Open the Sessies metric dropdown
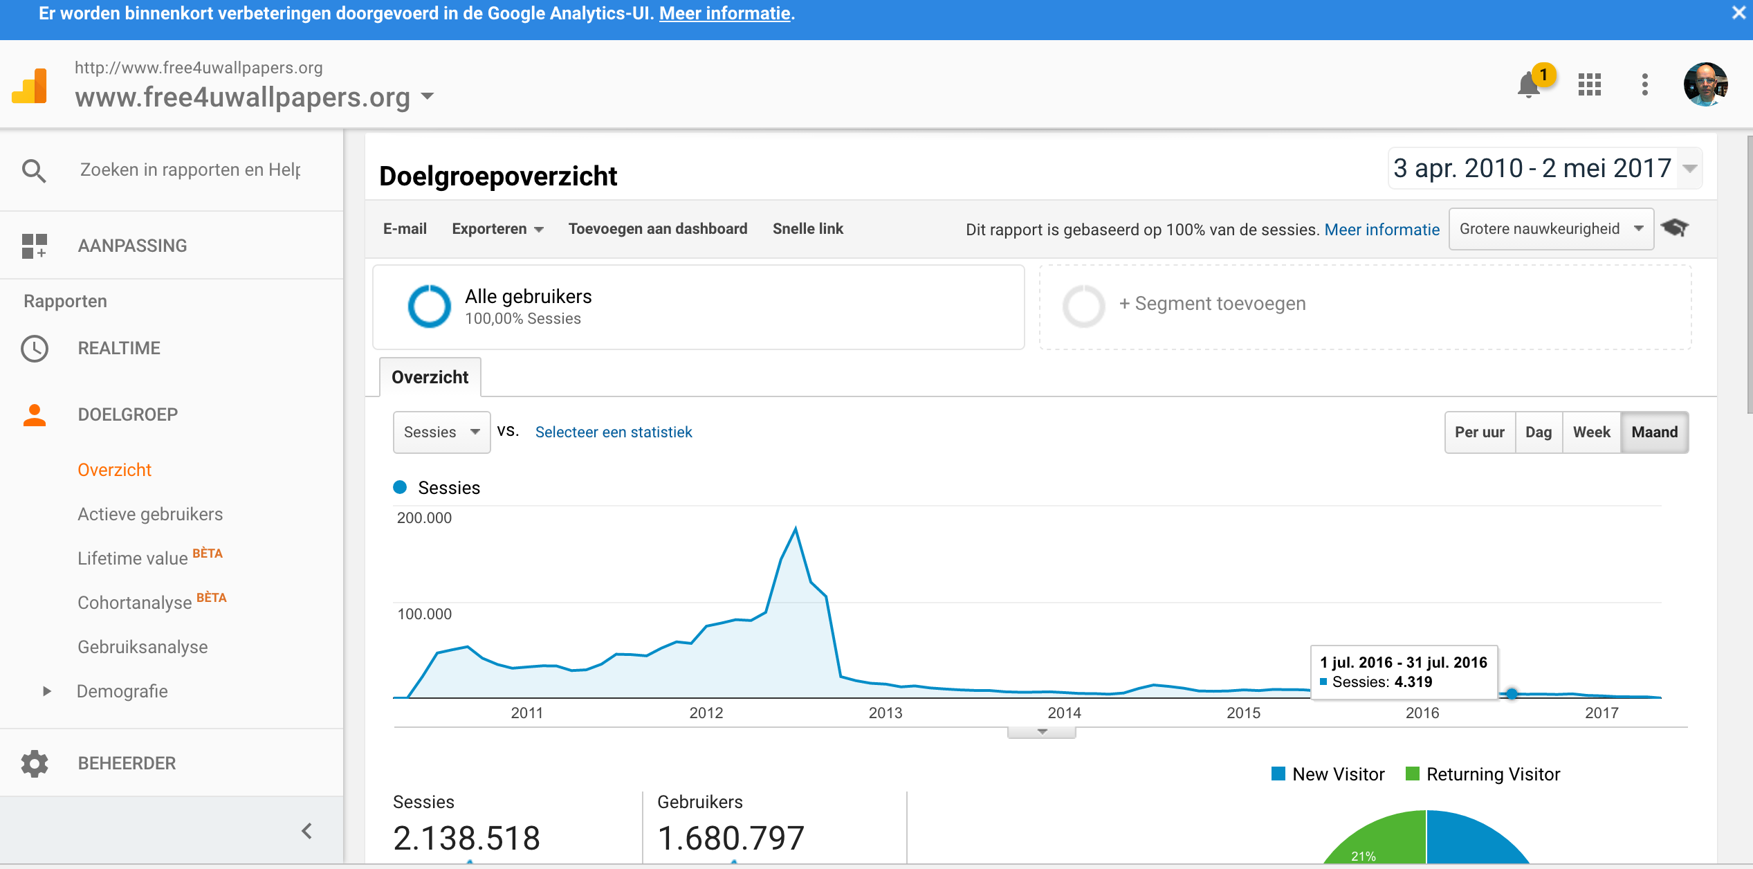 point(441,432)
